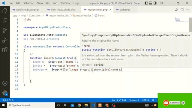This screenshot has height=108, width=192.
Task: Open the Accounts menu icon
Action: coord(5,83)
